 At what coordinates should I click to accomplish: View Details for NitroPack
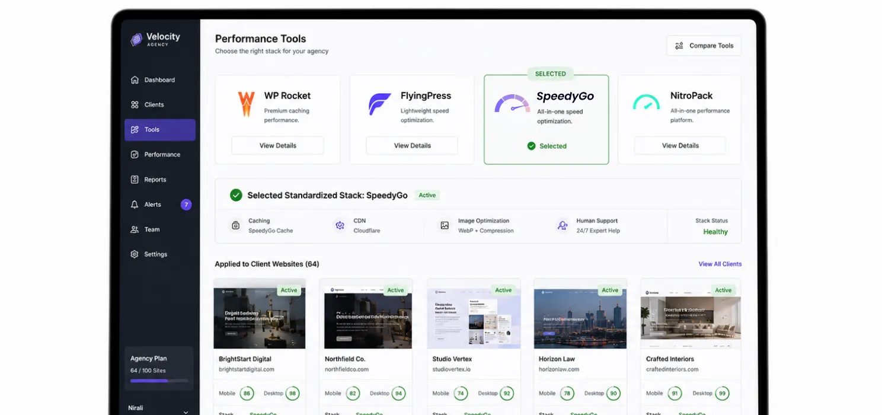tap(680, 145)
